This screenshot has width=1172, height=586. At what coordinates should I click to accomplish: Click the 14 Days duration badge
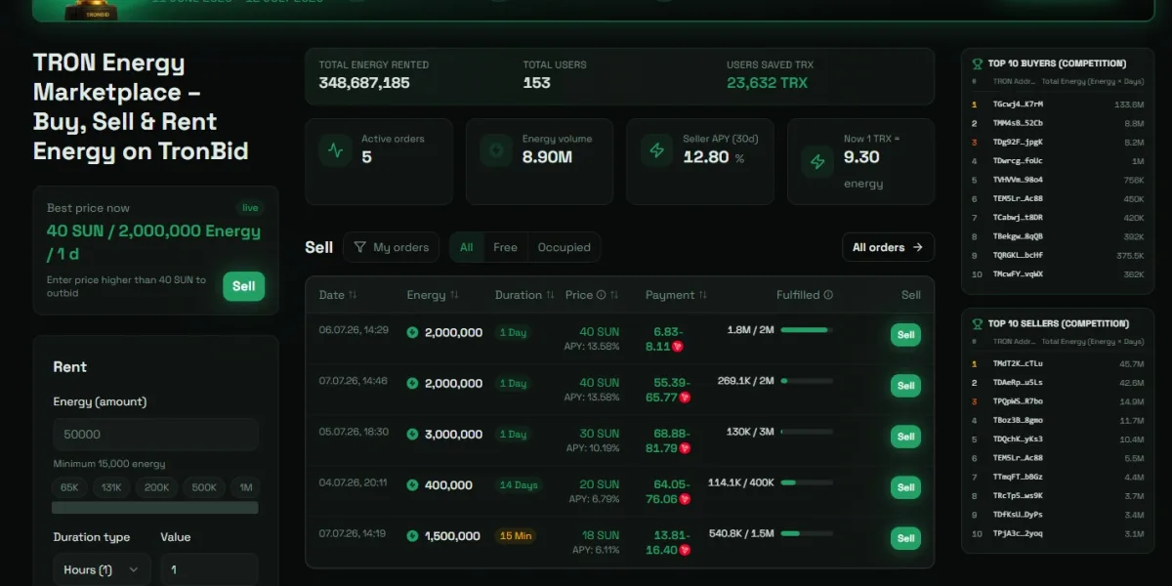coord(519,485)
